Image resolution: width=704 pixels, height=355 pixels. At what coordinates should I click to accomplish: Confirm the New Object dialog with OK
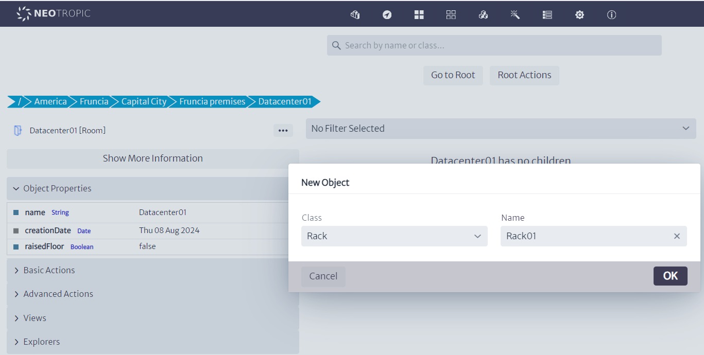tap(670, 276)
